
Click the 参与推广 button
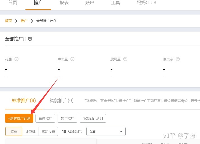pos(67,118)
